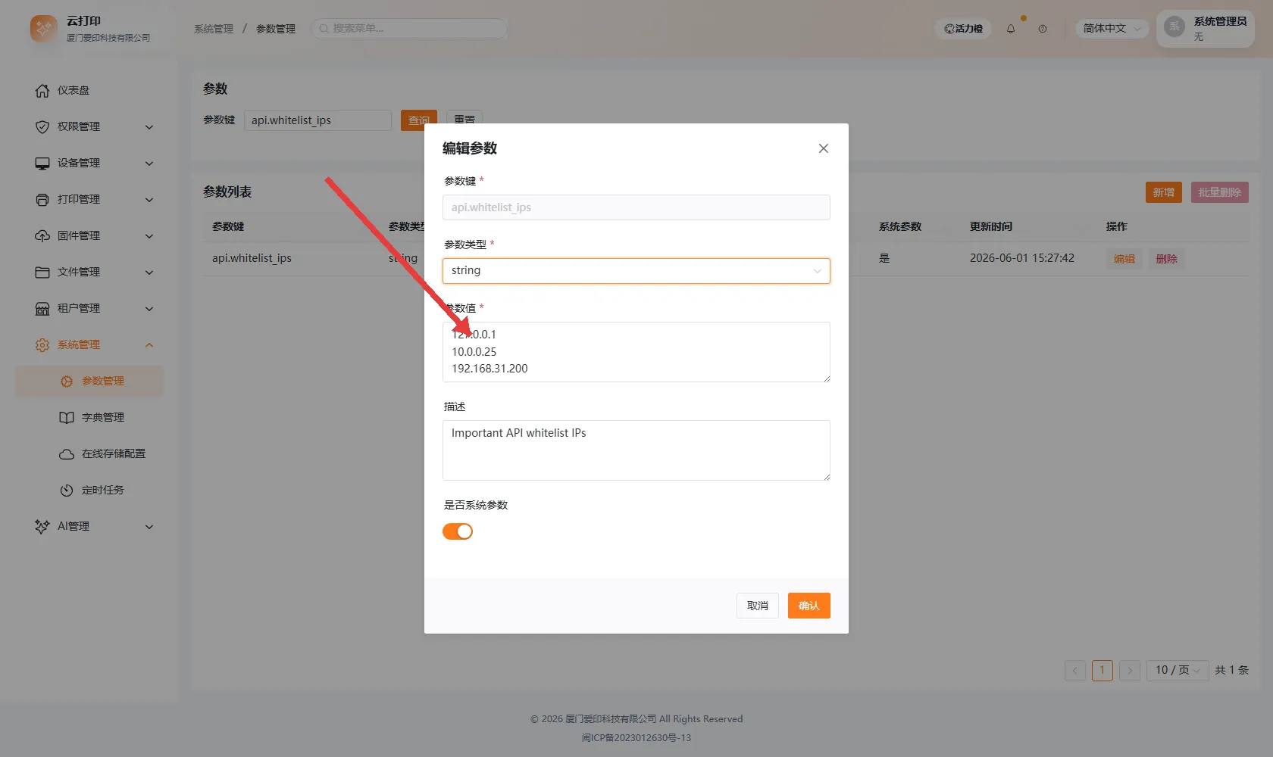Click the 2026-06-01 15:27:42 update time
This screenshot has width=1273, height=757.
coord(1022,258)
